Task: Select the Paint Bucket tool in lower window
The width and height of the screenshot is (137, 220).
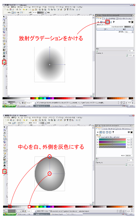Action: (x=4, y=163)
